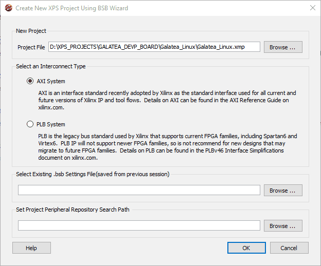
Task: Select the AXI System radio button
Action: (x=30, y=81)
